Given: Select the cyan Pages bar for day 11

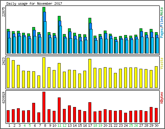Looking at the screenshot, I should tap(61, 39).
